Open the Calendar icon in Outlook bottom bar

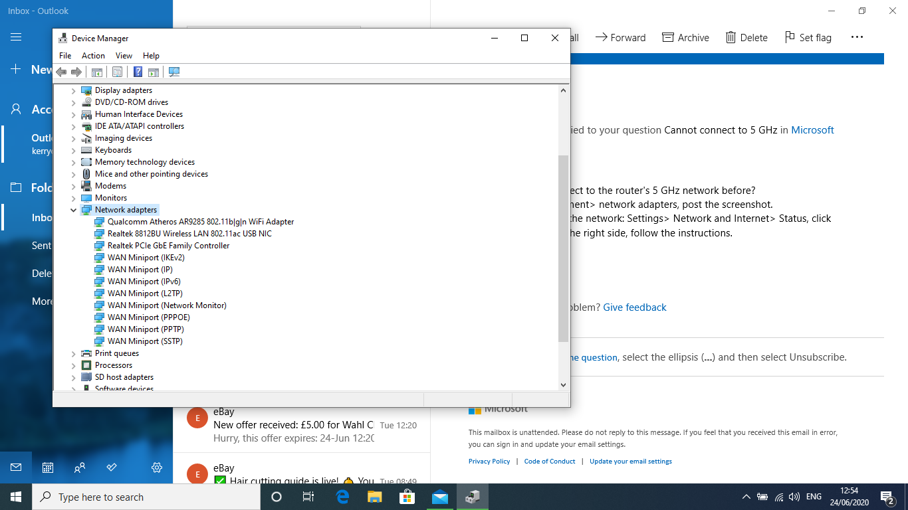click(x=48, y=467)
